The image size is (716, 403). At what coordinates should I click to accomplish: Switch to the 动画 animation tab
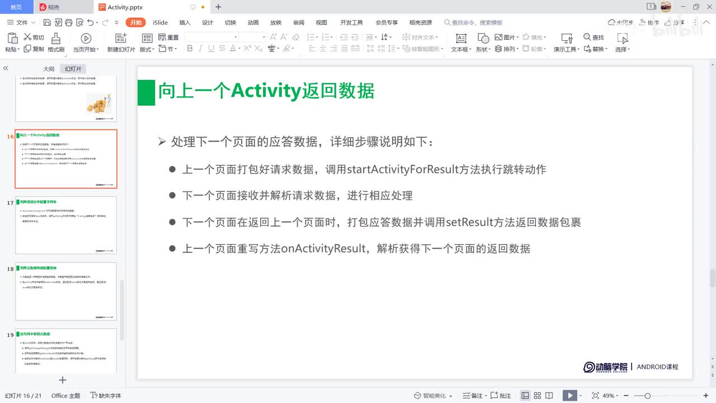[x=253, y=22]
